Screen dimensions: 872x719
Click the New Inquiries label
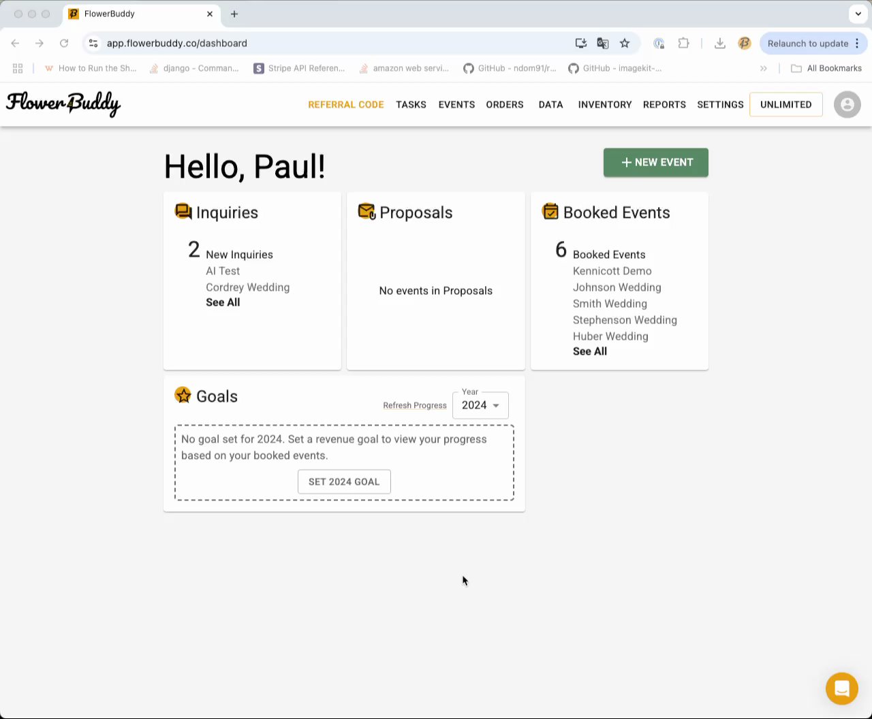coord(239,255)
